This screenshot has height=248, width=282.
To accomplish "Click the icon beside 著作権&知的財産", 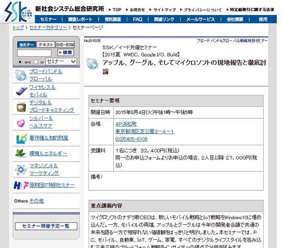I will pyautogui.click(x=21, y=138).
